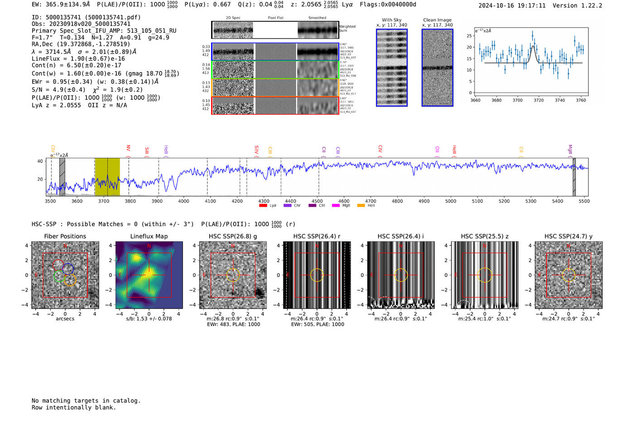Select the green-framed fiber 2D spec row
The height and width of the screenshot is (432, 634).
tap(275, 70)
